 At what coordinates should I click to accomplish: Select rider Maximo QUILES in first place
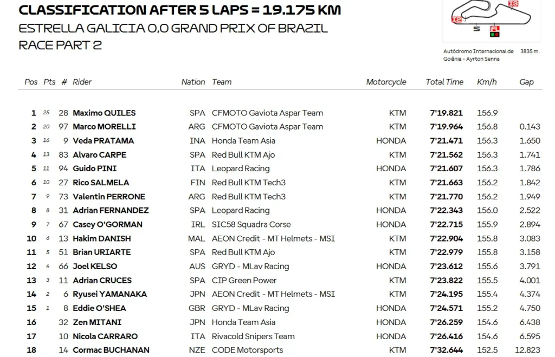click(104, 113)
